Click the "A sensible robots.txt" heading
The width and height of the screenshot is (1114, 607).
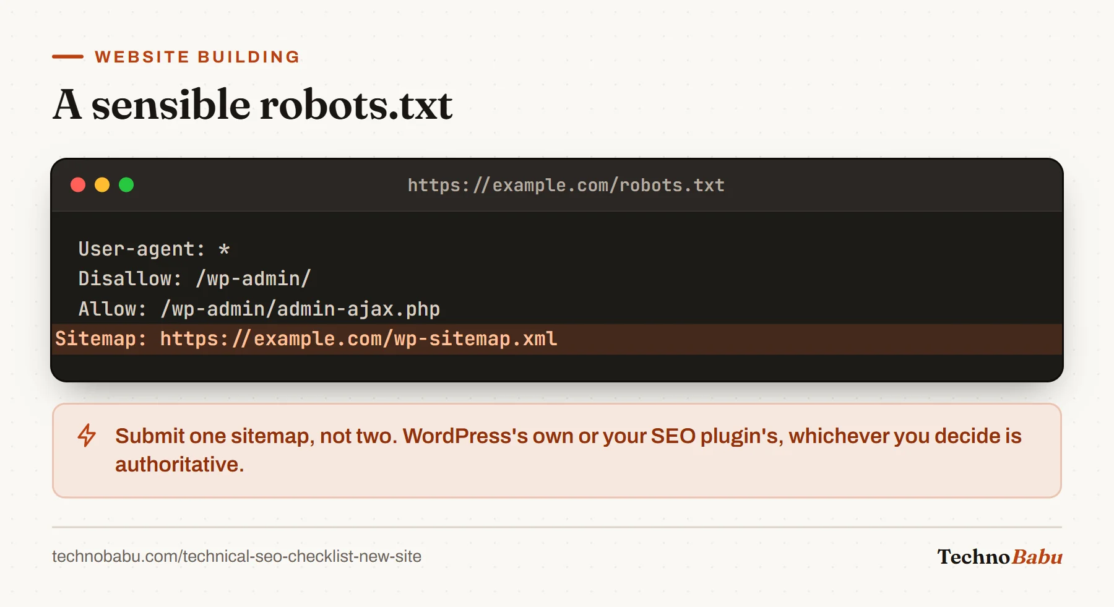pos(253,104)
